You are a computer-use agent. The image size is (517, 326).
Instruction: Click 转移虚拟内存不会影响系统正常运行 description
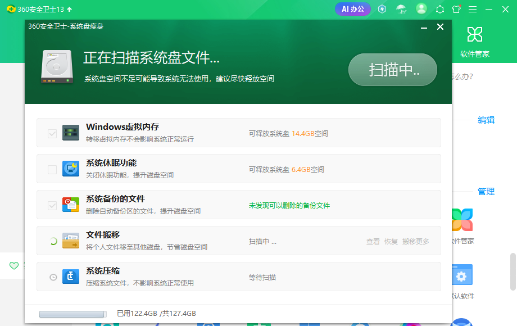[140, 139]
